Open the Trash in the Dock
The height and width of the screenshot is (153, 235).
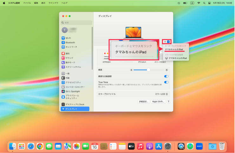pyautogui.click(x=222, y=146)
